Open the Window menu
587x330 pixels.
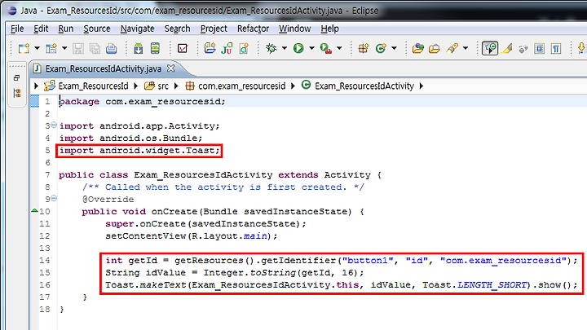coord(294,29)
